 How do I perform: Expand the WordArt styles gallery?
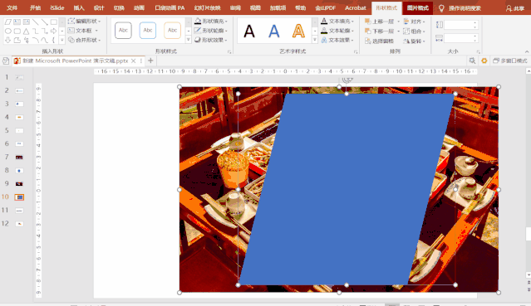[x=315, y=40]
